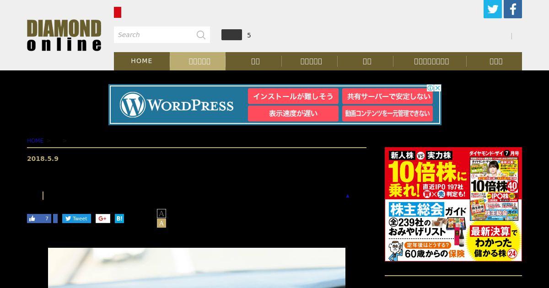The height and width of the screenshot is (288, 549).
Task: Close the WordPress banner ad
Action: tap(437, 88)
